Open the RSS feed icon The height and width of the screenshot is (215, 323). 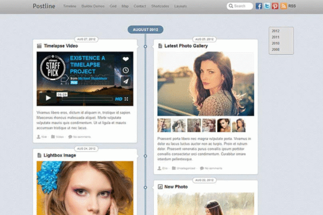pos(284,6)
